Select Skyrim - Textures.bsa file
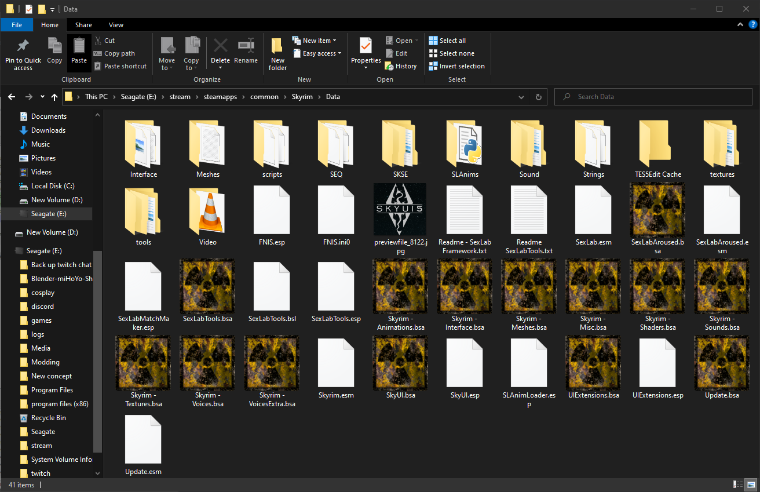The height and width of the screenshot is (492, 760). point(143,372)
